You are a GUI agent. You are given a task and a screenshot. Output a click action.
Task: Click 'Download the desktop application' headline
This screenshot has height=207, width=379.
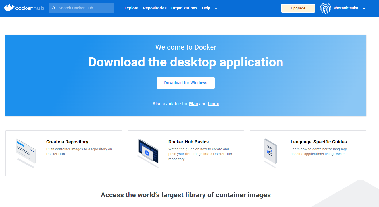pos(186,62)
